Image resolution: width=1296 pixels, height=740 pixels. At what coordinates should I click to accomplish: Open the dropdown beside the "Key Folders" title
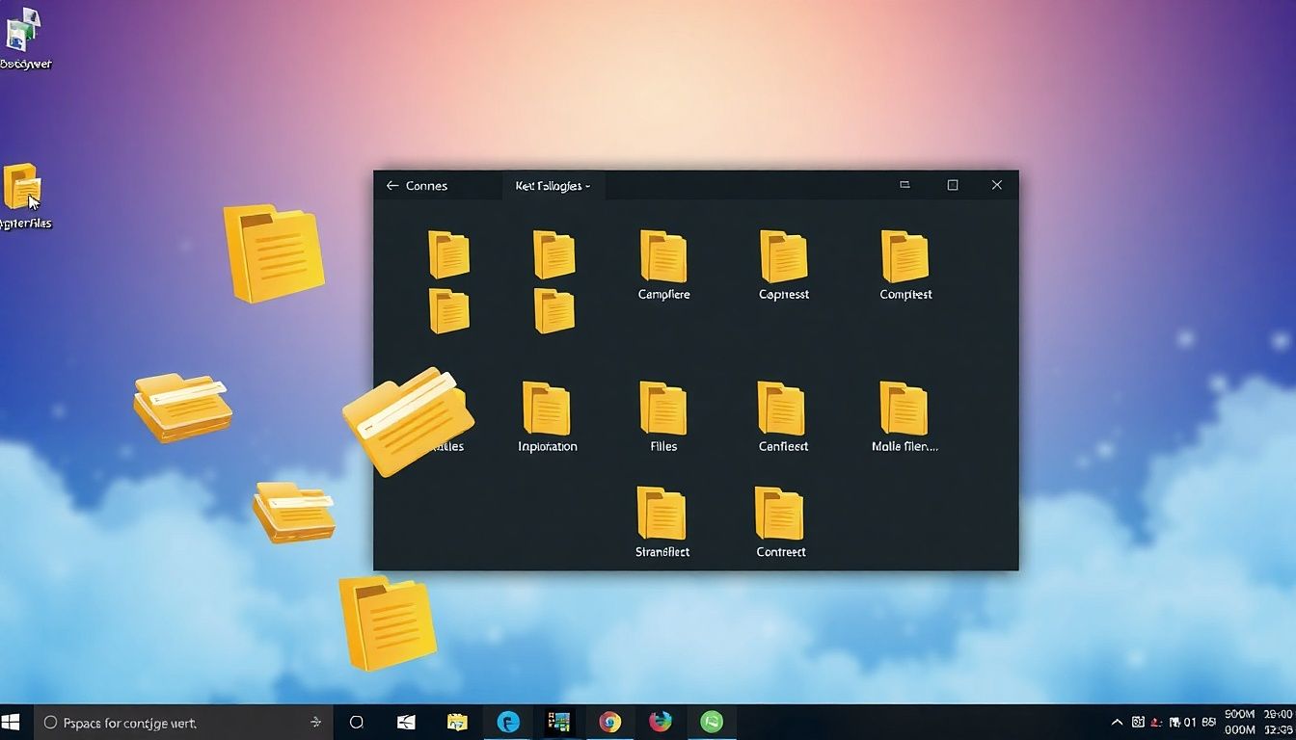pos(589,185)
